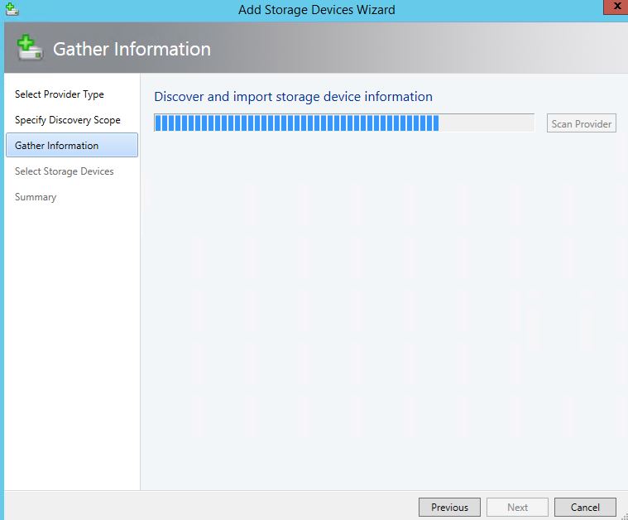Close the Add Storage Devices Wizard window
The height and width of the screenshot is (520, 628).
click(616, 7)
